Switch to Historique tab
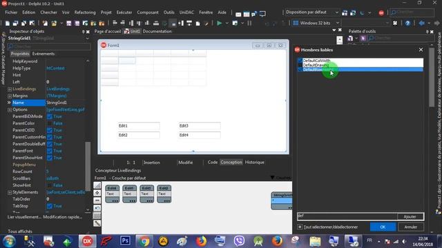442x248 pixels. [255, 163]
